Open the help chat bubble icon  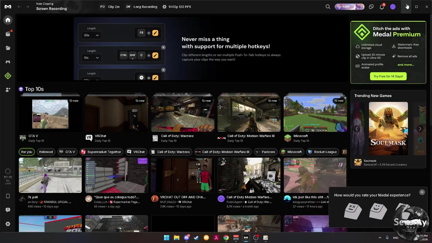click(x=8, y=210)
